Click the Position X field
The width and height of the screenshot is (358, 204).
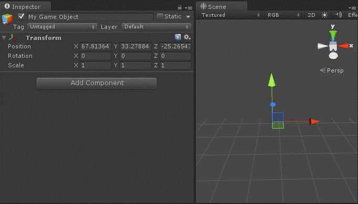coord(96,46)
